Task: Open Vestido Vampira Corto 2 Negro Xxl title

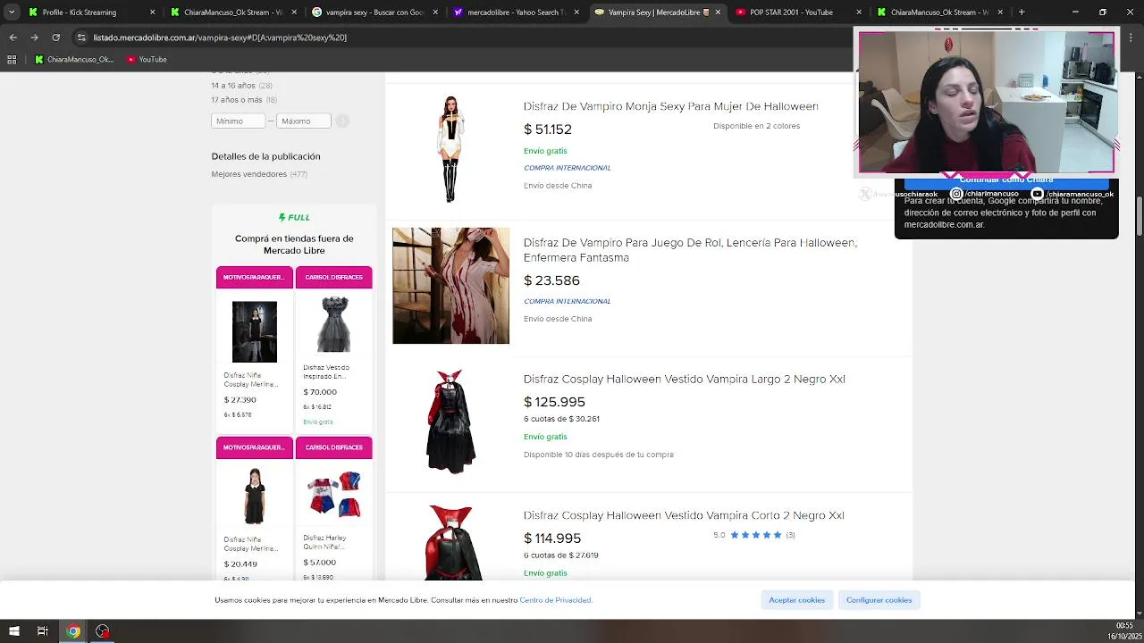Action: (684, 515)
